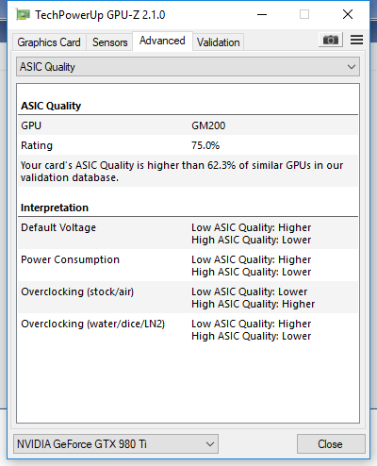The image size is (377, 466).
Task: Click the Power Consumption interpretation values
Action: point(252,266)
